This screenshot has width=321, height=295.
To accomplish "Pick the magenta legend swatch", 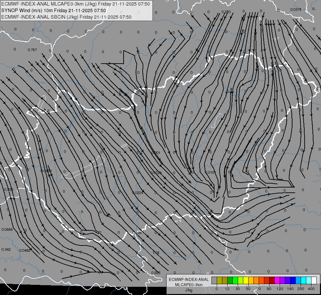I will pyautogui.click(x=277, y=281).
